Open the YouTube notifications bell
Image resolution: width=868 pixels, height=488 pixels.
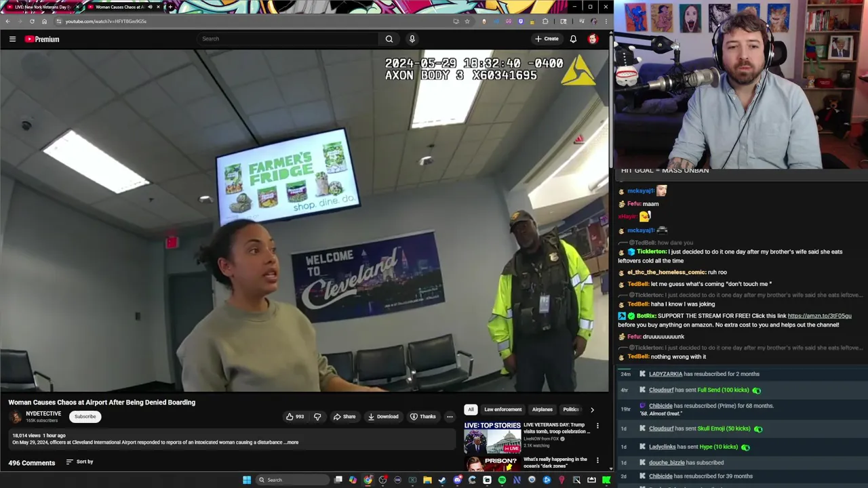573,39
